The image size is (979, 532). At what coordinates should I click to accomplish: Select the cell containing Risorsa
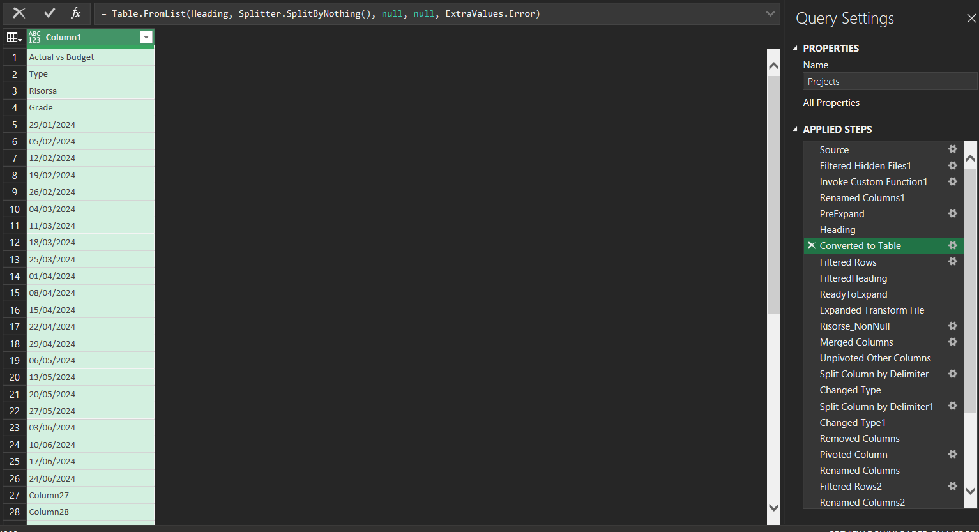(x=90, y=91)
